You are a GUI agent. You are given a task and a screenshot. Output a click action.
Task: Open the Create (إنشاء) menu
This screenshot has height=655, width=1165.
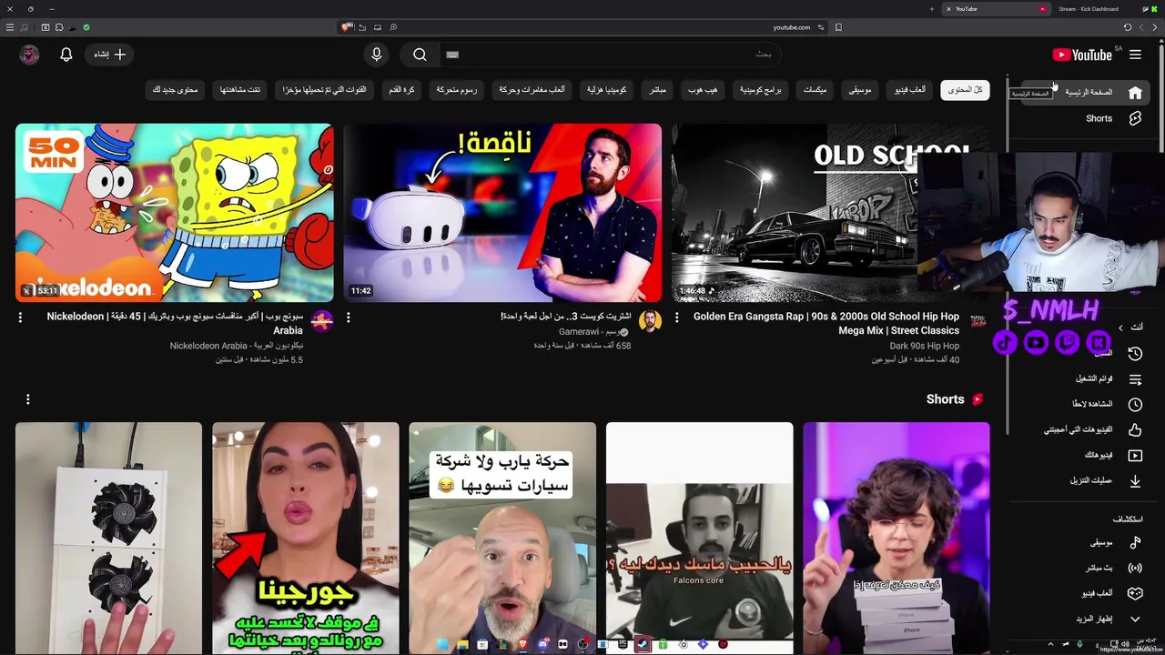[x=110, y=55]
